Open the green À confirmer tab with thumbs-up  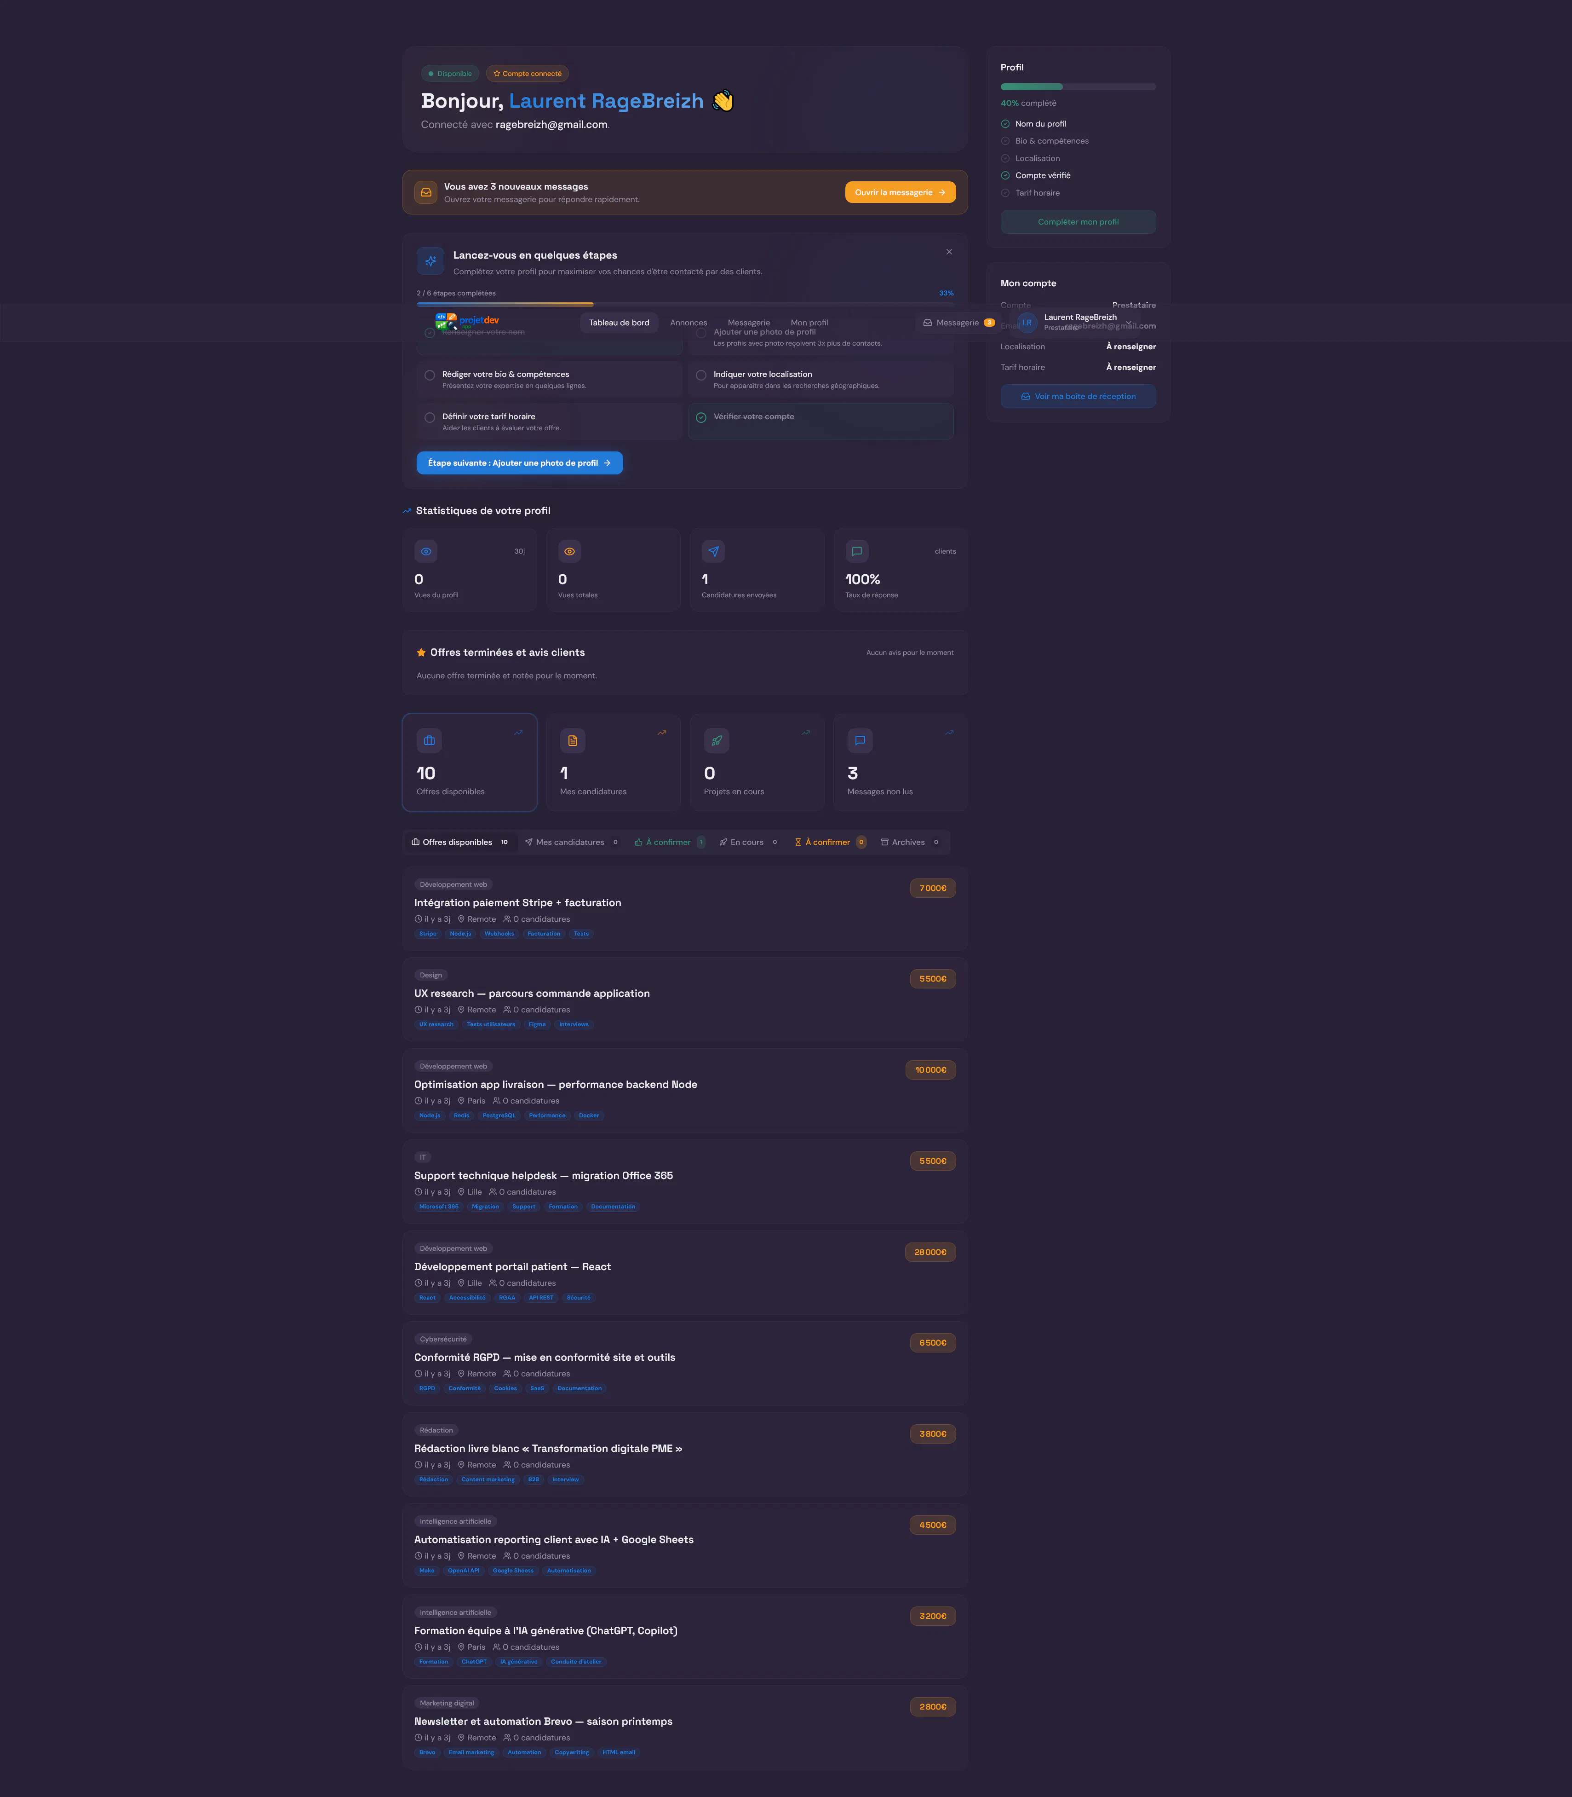click(x=670, y=842)
